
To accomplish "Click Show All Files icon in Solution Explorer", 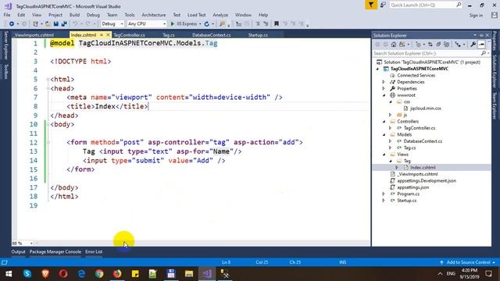I will click(446, 44).
